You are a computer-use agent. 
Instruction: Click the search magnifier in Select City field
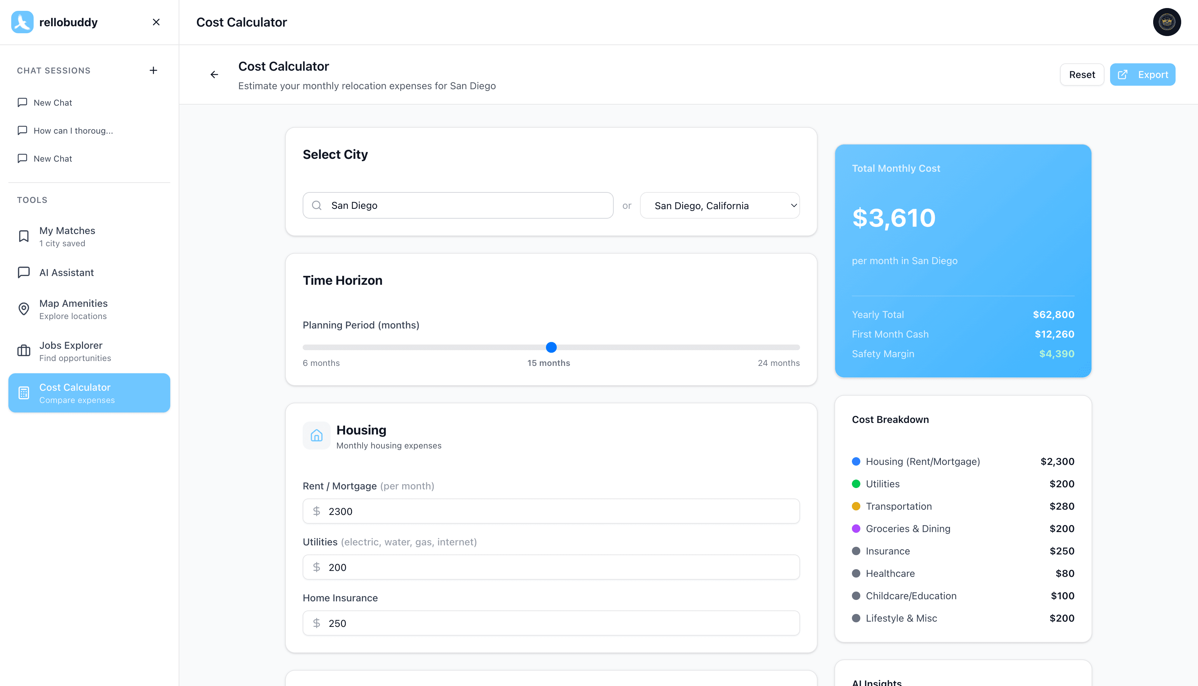point(317,205)
